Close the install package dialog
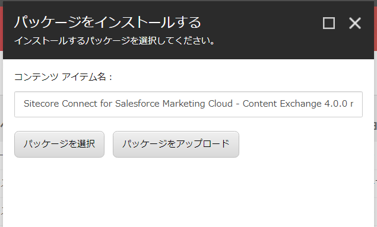 pos(355,23)
